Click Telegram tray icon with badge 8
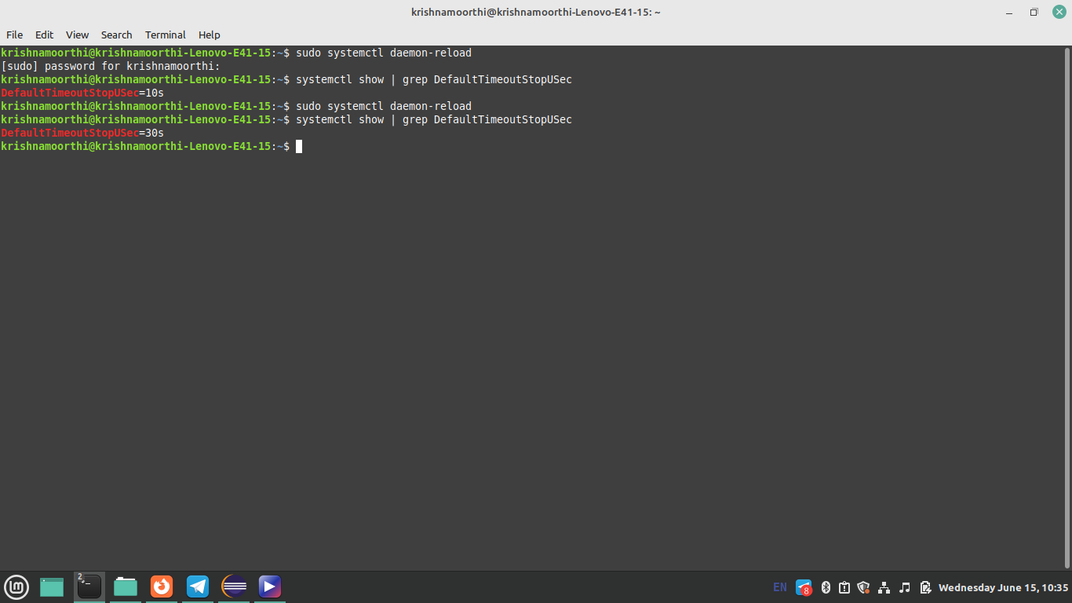This screenshot has width=1072, height=603. (804, 587)
